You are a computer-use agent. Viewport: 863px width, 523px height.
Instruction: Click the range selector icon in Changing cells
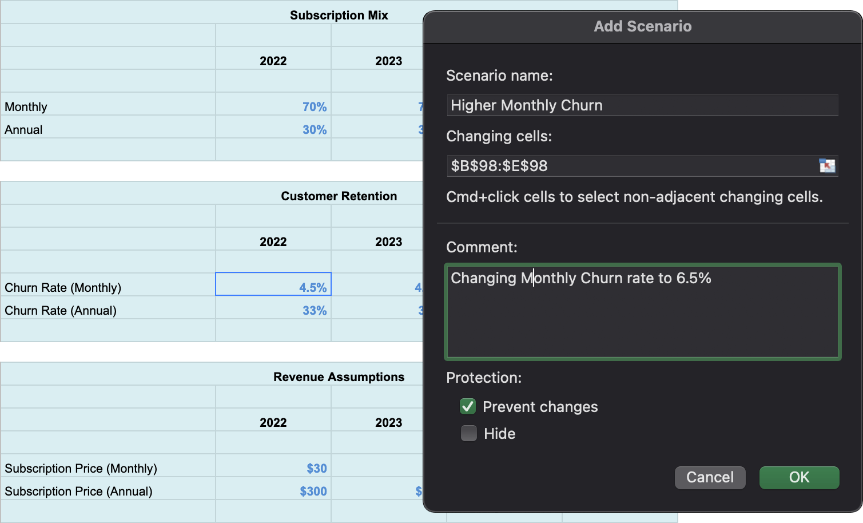827,166
